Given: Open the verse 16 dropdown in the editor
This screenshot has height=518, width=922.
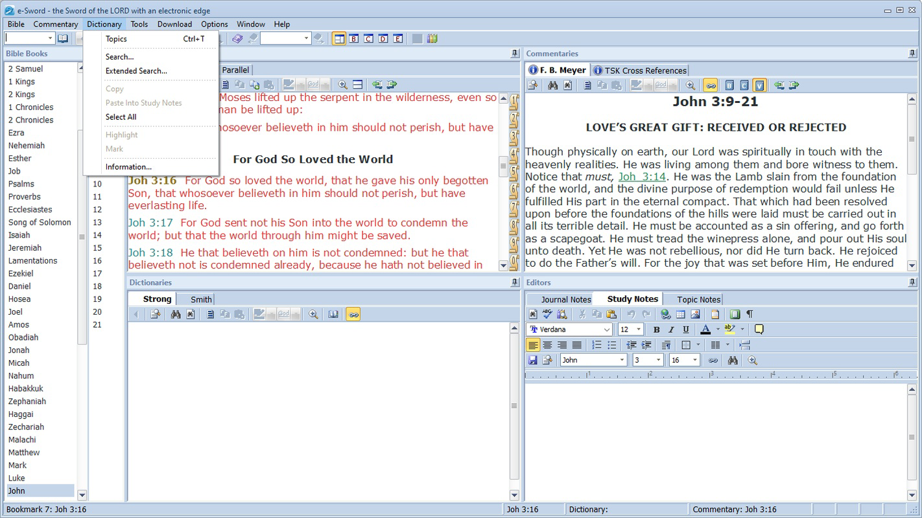Looking at the screenshot, I should tap(694, 360).
